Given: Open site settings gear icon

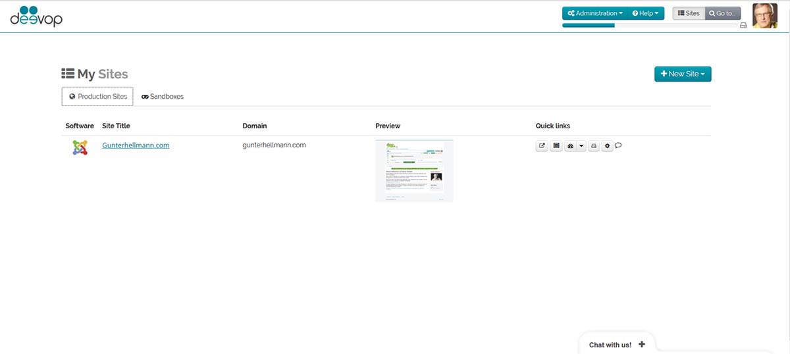Looking at the screenshot, I should coord(608,146).
